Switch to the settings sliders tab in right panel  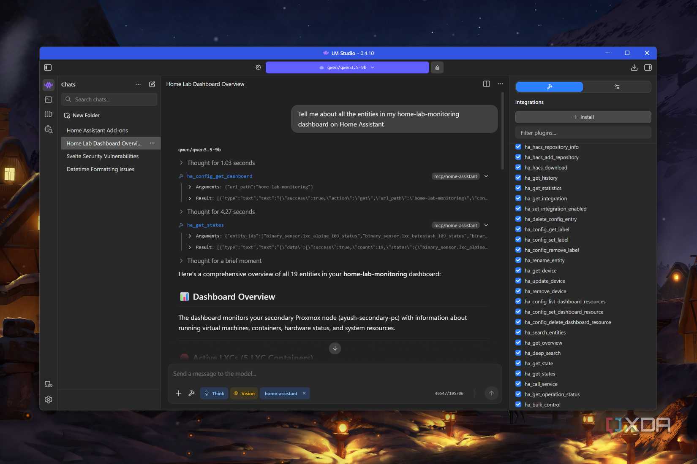click(x=617, y=87)
